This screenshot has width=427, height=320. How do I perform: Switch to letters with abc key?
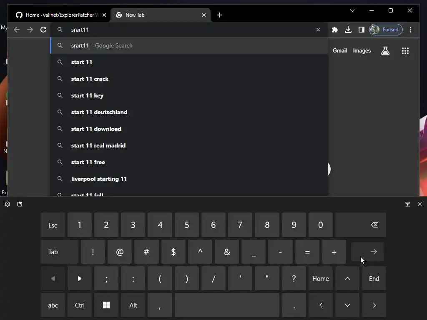[x=53, y=305]
